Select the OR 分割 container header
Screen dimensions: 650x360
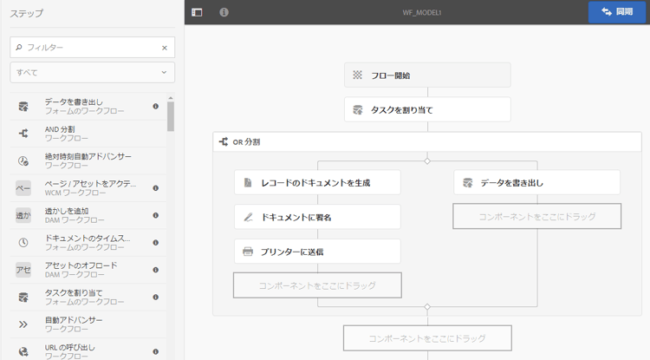[427, 142]
